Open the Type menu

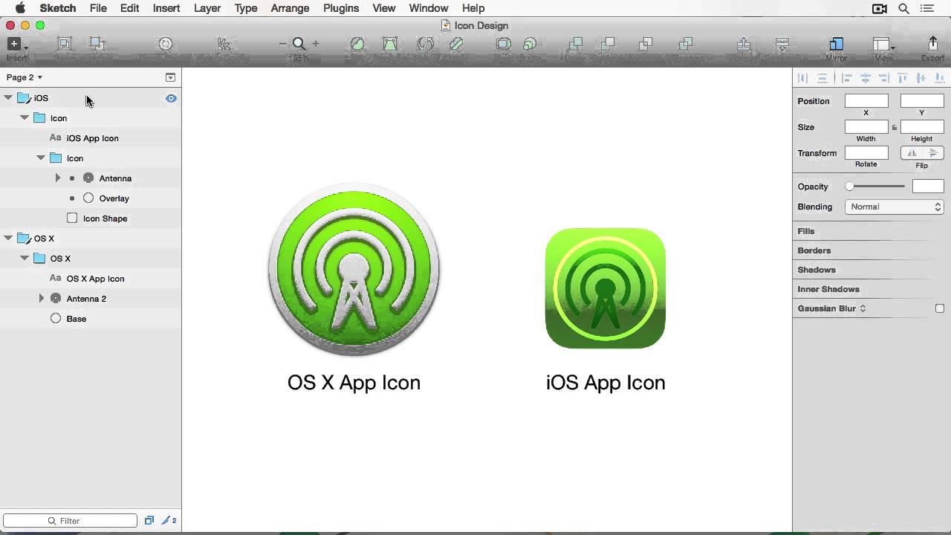click(246, 8)
